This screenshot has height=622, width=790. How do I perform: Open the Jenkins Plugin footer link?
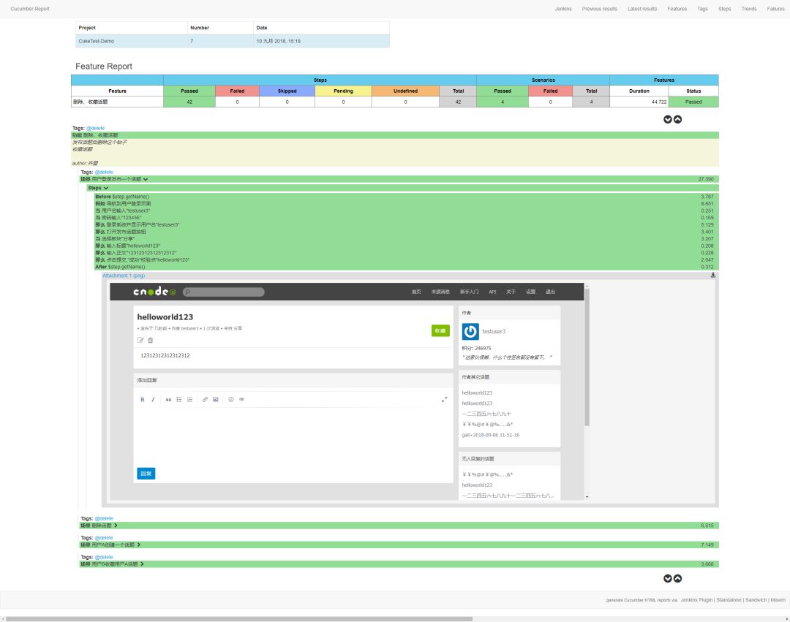697,599
